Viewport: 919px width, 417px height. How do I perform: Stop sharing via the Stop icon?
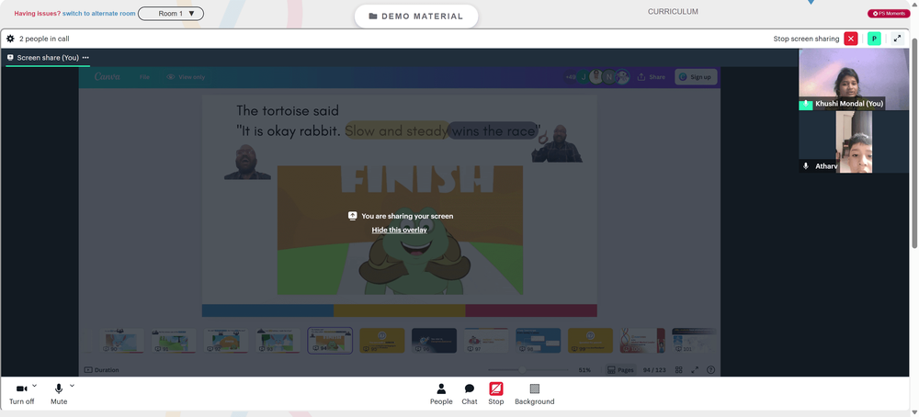(x=496, y=394)
